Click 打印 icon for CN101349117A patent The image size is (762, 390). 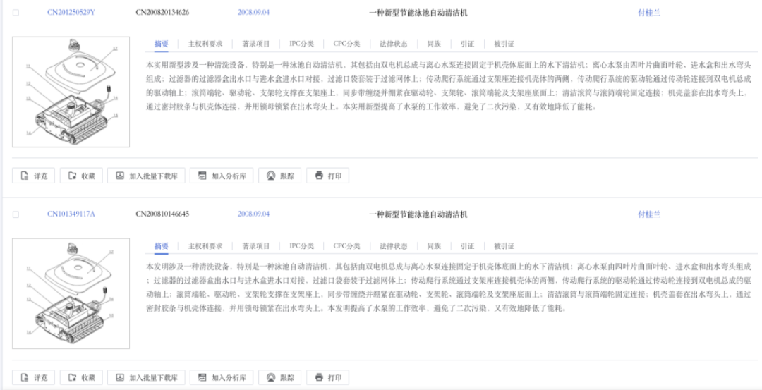pyautogui.click(x=328, y=377)
